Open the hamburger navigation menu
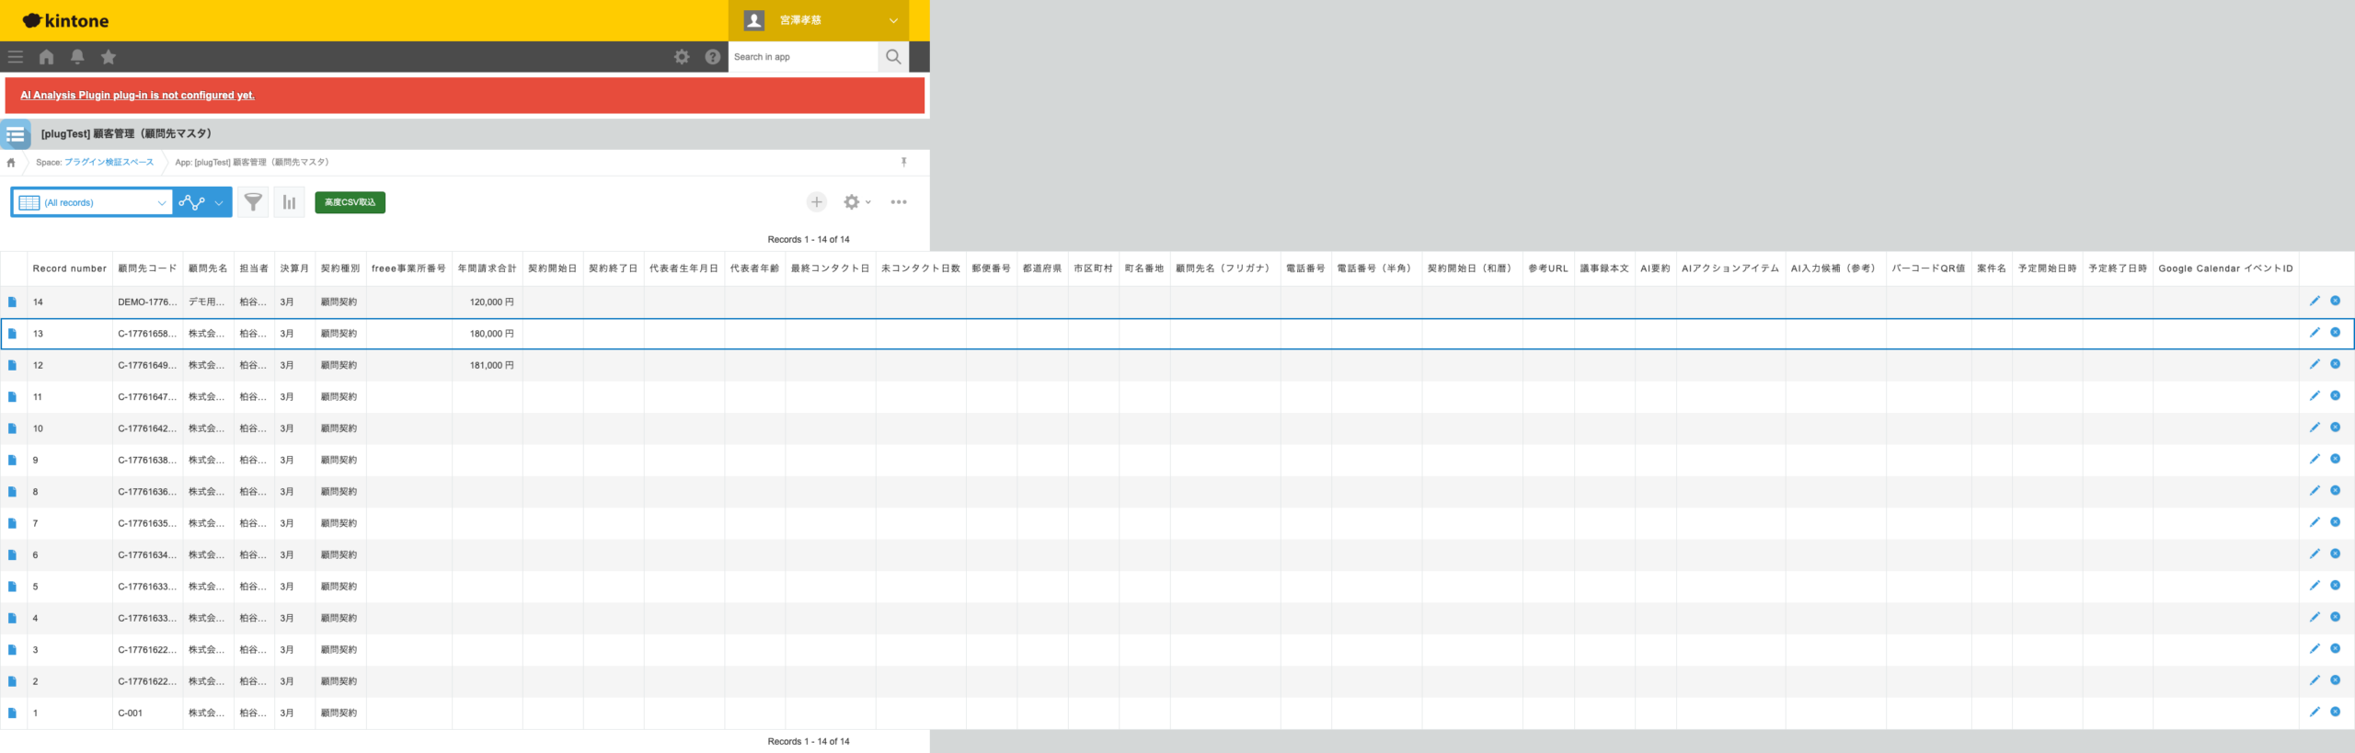Image resolution: width=2355 pixels, height=753 pixels. [16, 57]
